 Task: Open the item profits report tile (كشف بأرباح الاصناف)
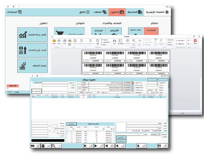click(x=31, y=50)
